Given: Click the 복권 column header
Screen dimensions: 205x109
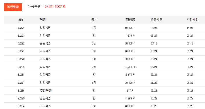Looking at the screenshot, I should coord(43,20).
